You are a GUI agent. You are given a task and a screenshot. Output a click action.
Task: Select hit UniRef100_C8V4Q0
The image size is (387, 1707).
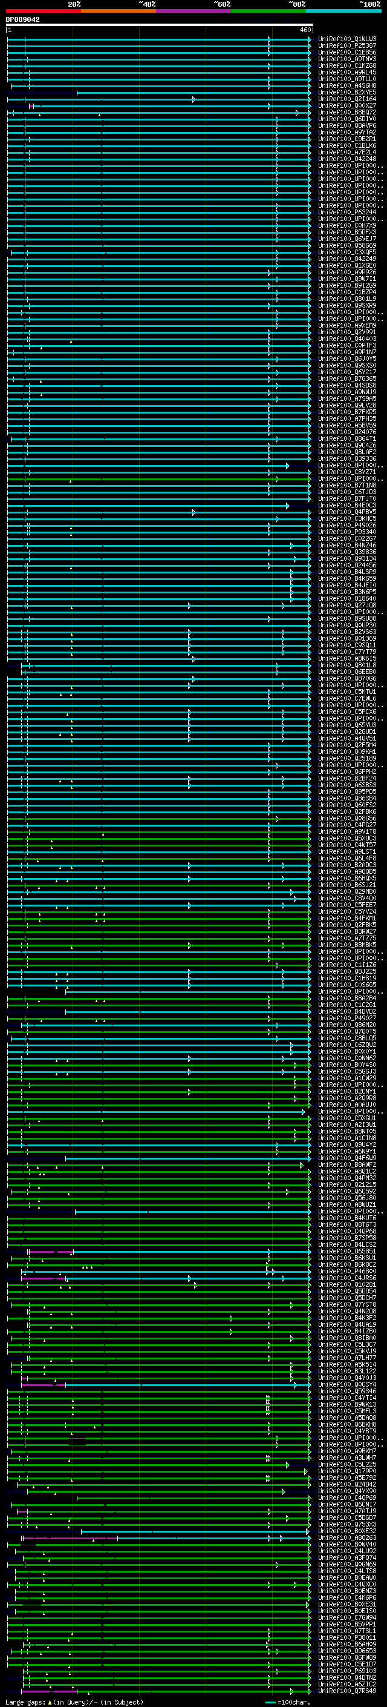click(347, 899)
